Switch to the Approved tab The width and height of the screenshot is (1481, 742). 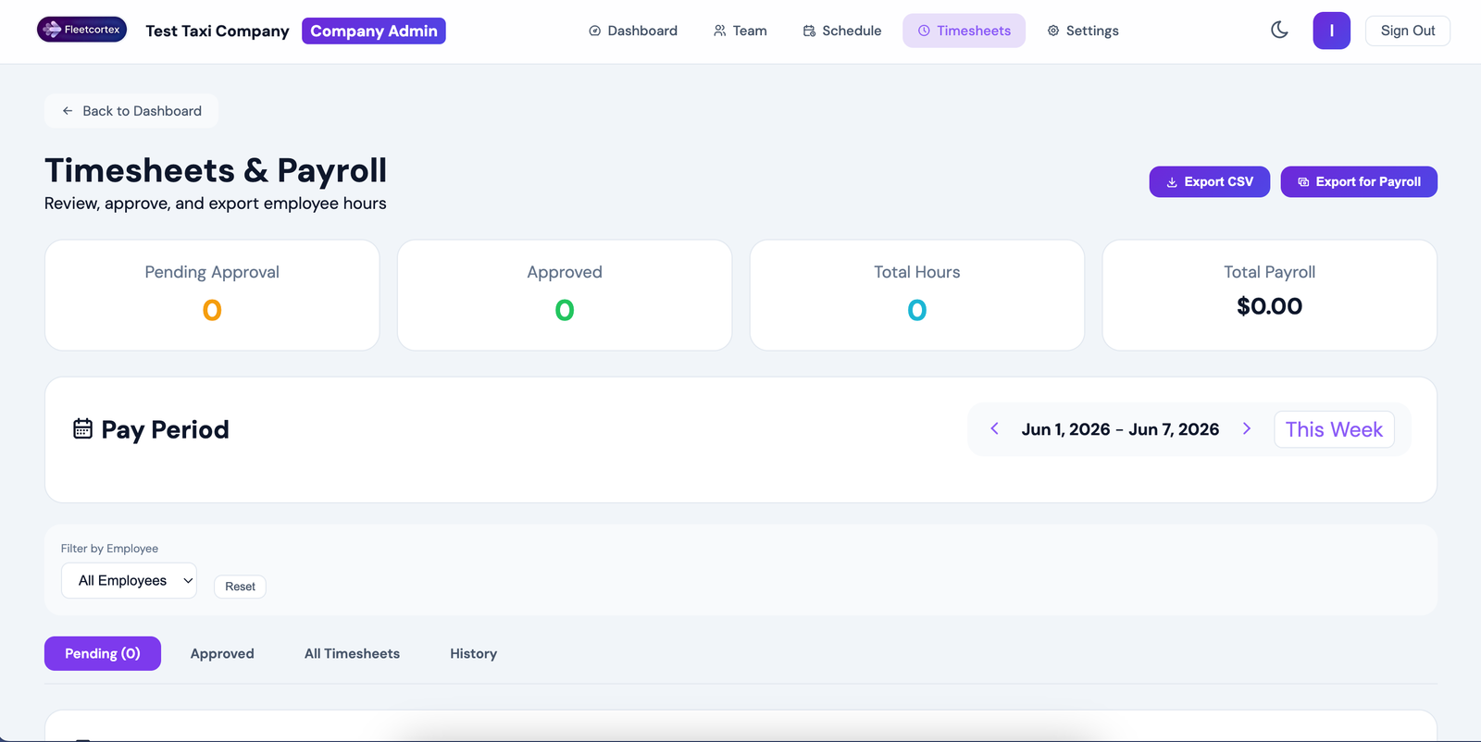(222, 653)
